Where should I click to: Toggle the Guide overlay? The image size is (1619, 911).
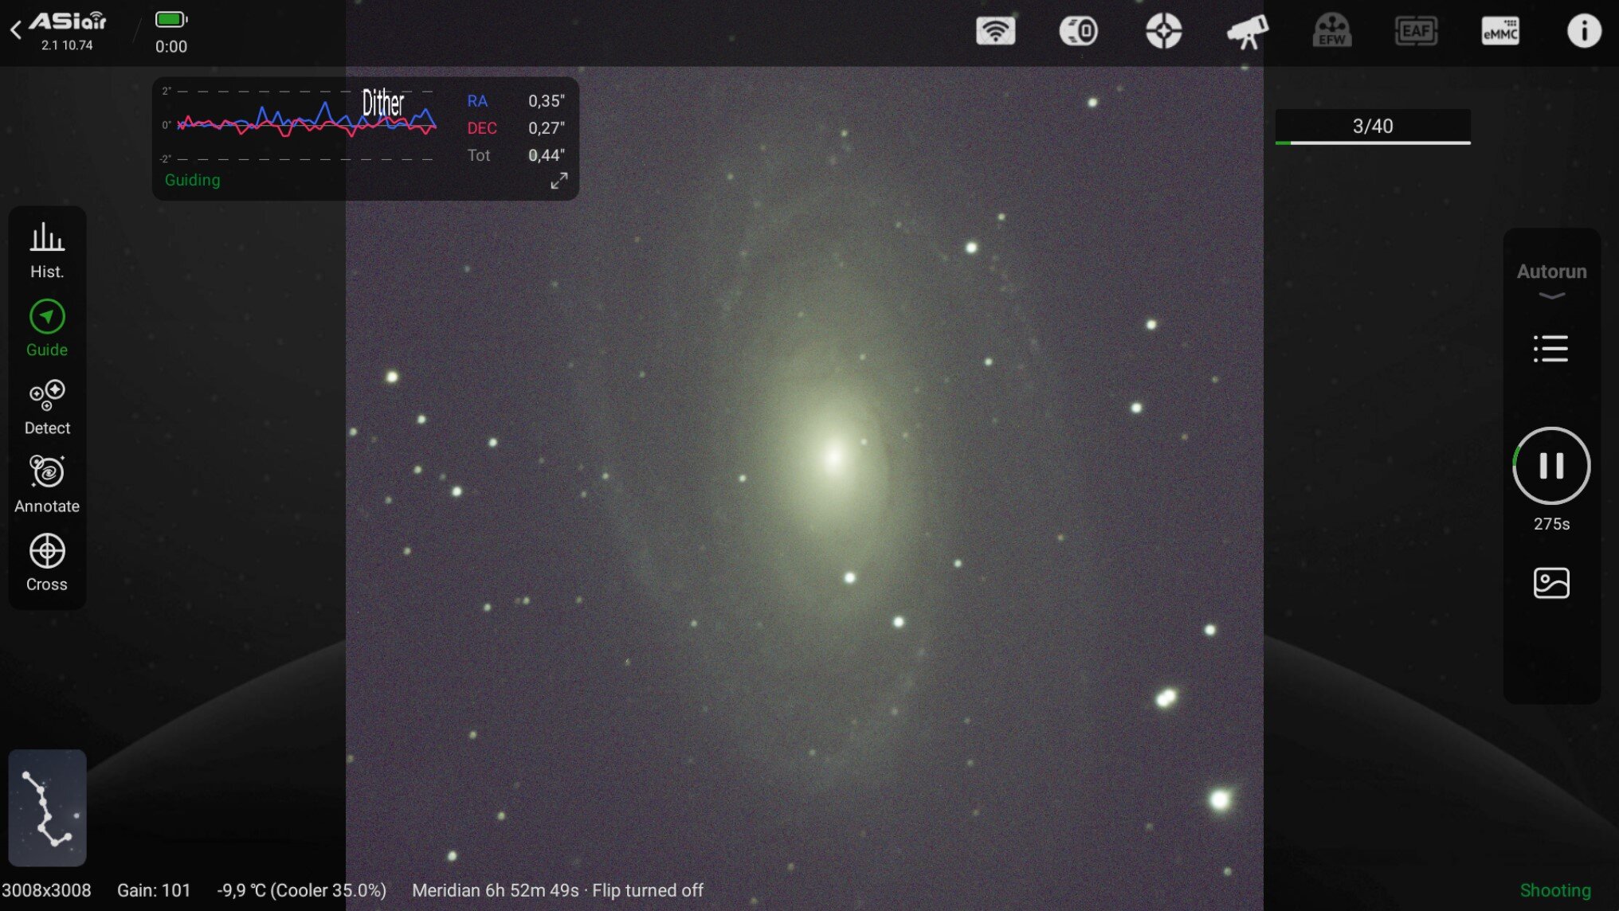click(47, 327)
